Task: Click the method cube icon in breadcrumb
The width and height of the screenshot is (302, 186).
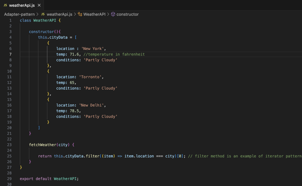Action: (x=113, y=14)
